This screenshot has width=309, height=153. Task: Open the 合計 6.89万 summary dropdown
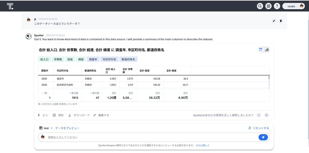[177, 95]
